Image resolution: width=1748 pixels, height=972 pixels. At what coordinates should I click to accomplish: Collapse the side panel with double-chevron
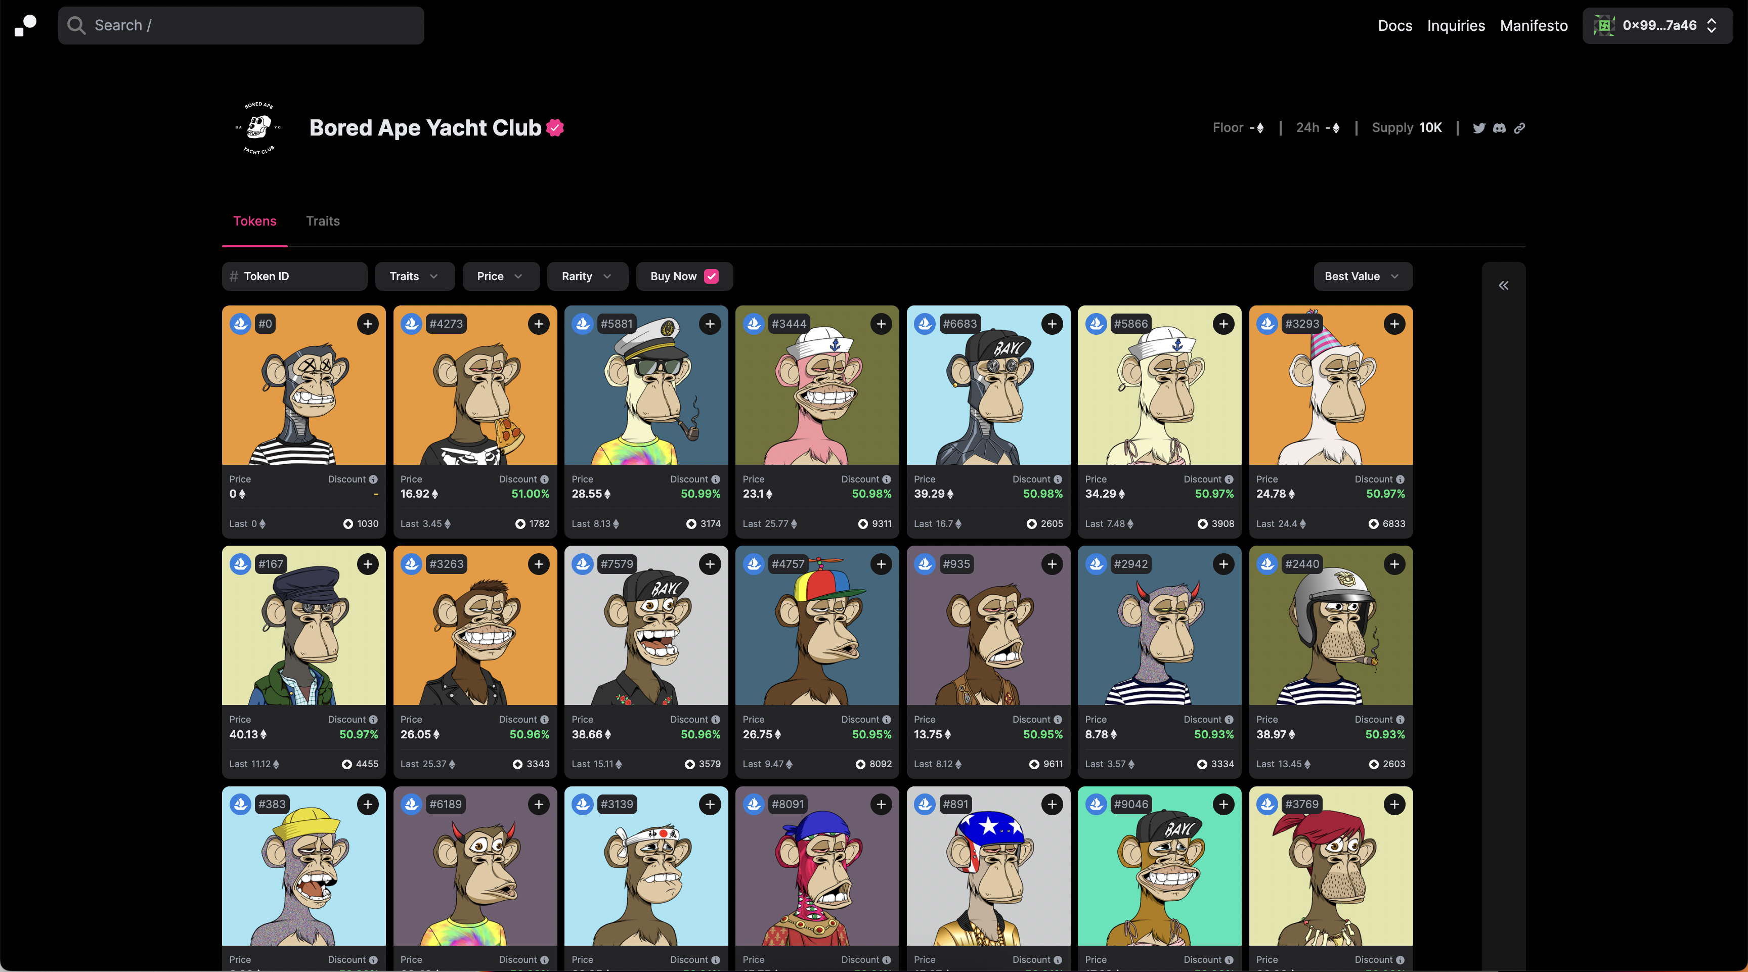pyautogui.click(x=1504, y=286)
